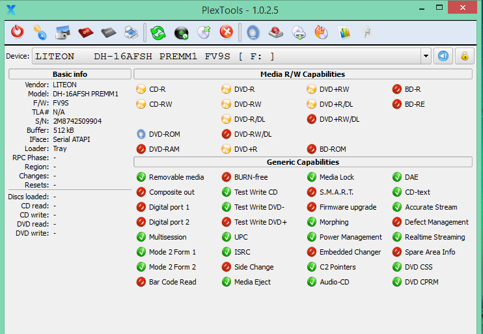Click the model DH-16AFSH PREMM1 in Basic info
Viewport: 483px width, 334px height.
point(86,94)
